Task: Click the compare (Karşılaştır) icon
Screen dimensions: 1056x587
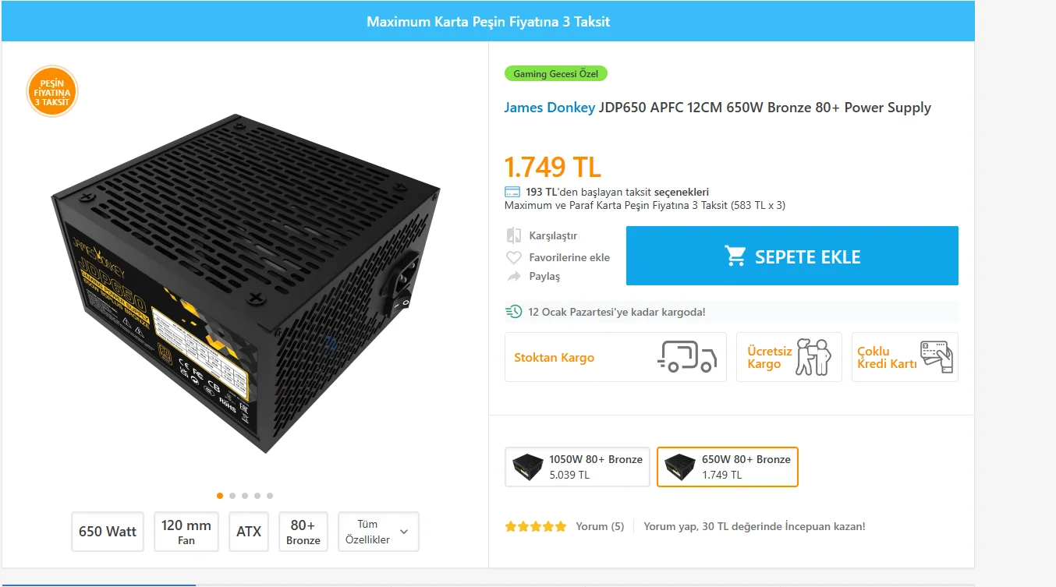Action: (x=513, y=235)
